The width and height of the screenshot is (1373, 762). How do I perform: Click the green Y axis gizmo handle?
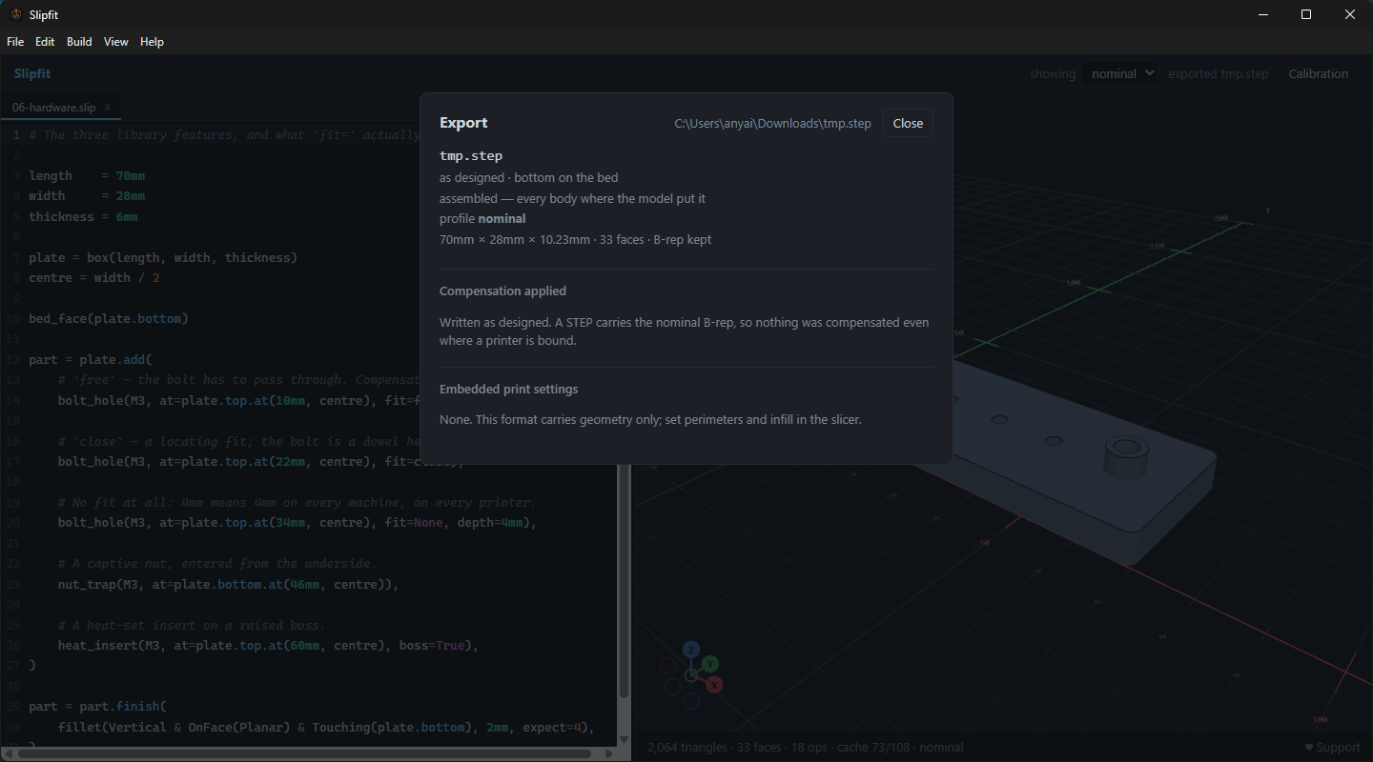point(710,664)
